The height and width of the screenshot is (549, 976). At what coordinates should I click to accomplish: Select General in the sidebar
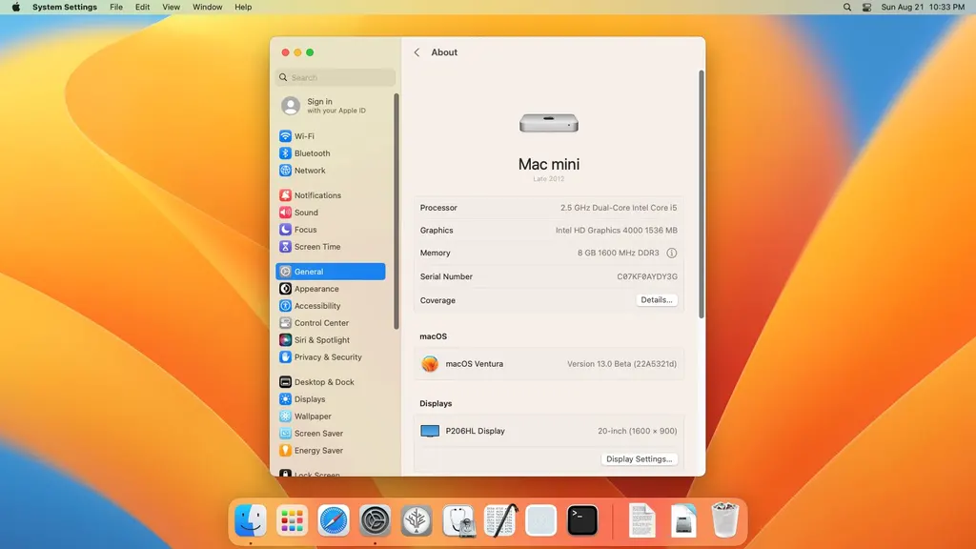coord(331,272)
